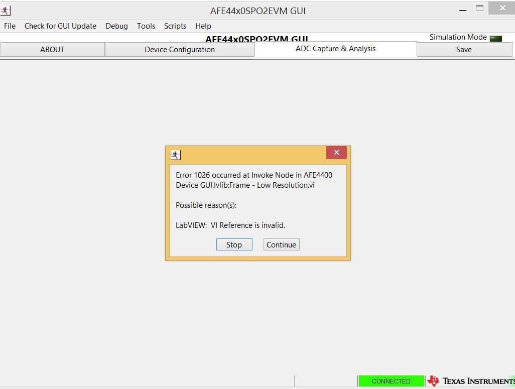Click the 'Simulation Mode' label
The width and height of the screenshot is (515, 389).
458,37
